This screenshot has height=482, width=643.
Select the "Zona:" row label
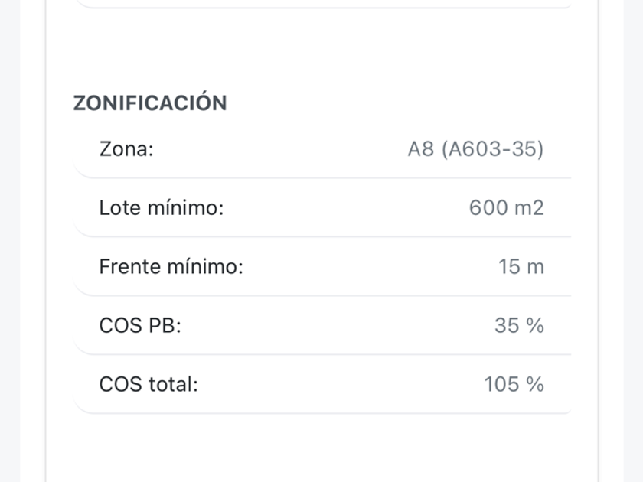tap(126, 148)
